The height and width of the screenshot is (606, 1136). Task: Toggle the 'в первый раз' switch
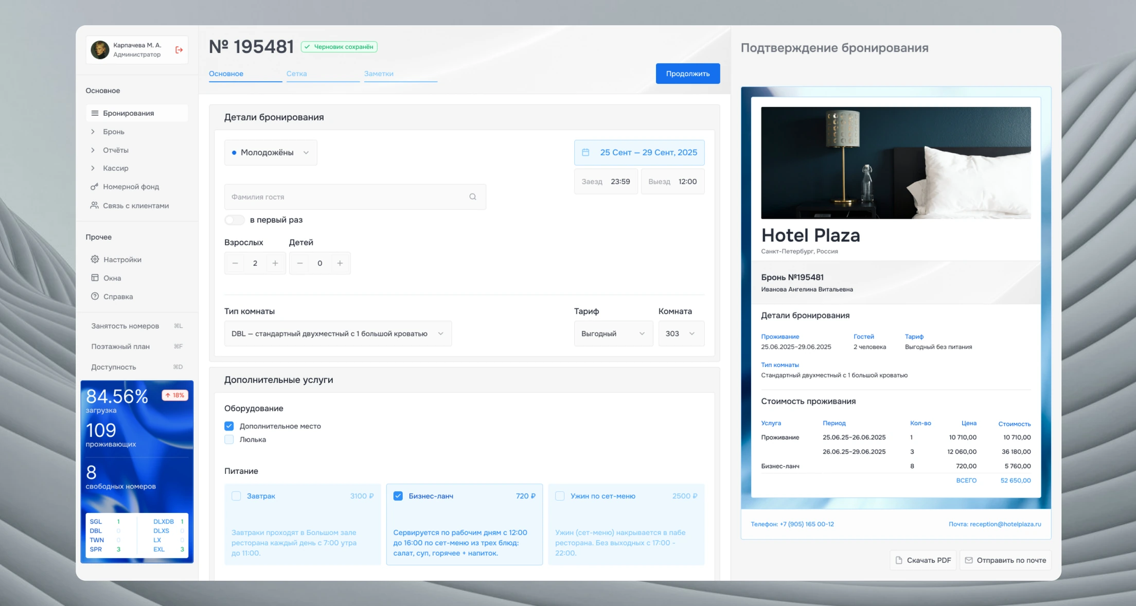click(235, 220)
